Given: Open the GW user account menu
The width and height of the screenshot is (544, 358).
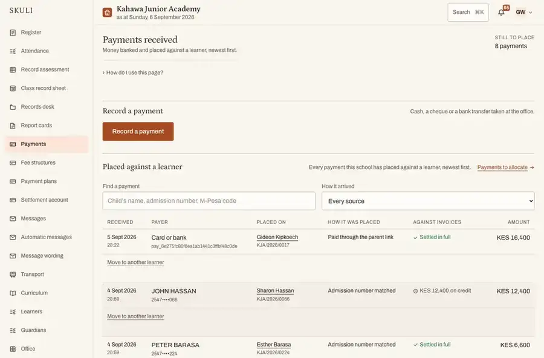Looking at the screenshot, I should pyautogui.click(x=523, y=12).
